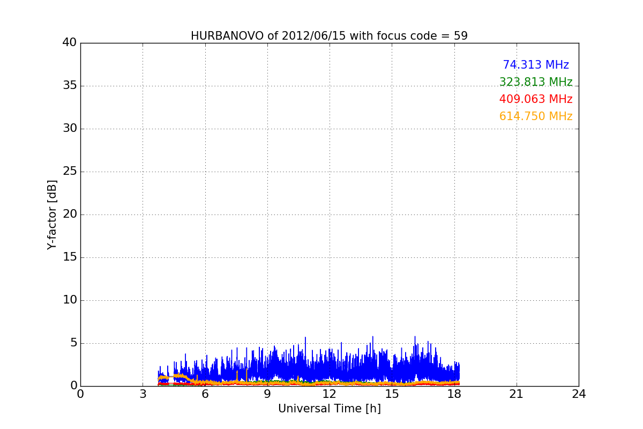
Task: Click the x-axis tick value 21
Action: coord(517,394)
